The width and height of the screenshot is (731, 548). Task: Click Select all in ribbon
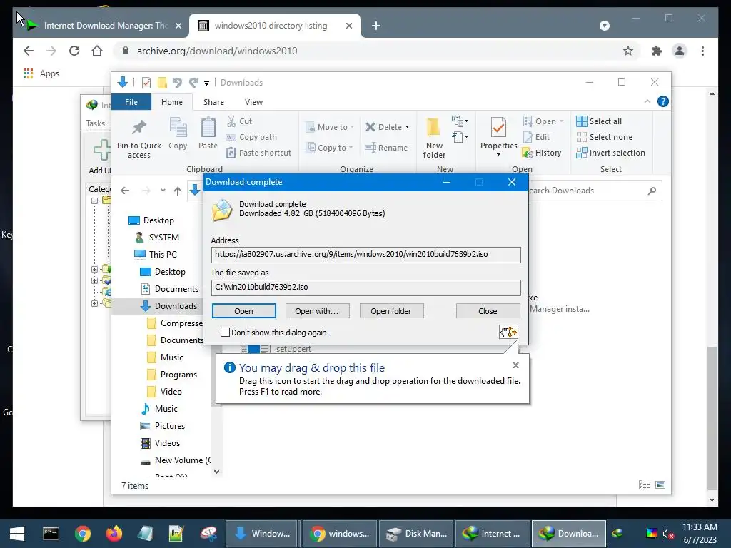[599, 121]
